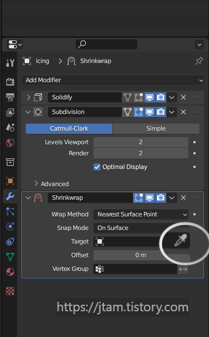
Task: Open the properties options dropdown at top right
Action: [199, 45]
